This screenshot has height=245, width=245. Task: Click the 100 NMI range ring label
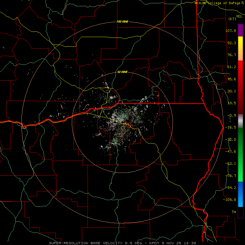pos(122,22)
